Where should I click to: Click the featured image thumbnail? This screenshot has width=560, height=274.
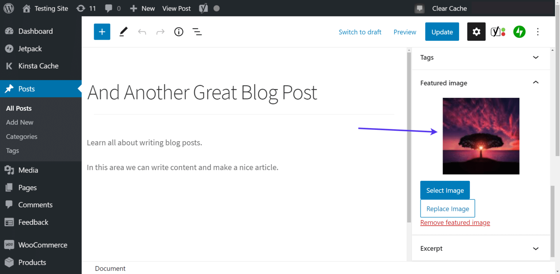481,136
